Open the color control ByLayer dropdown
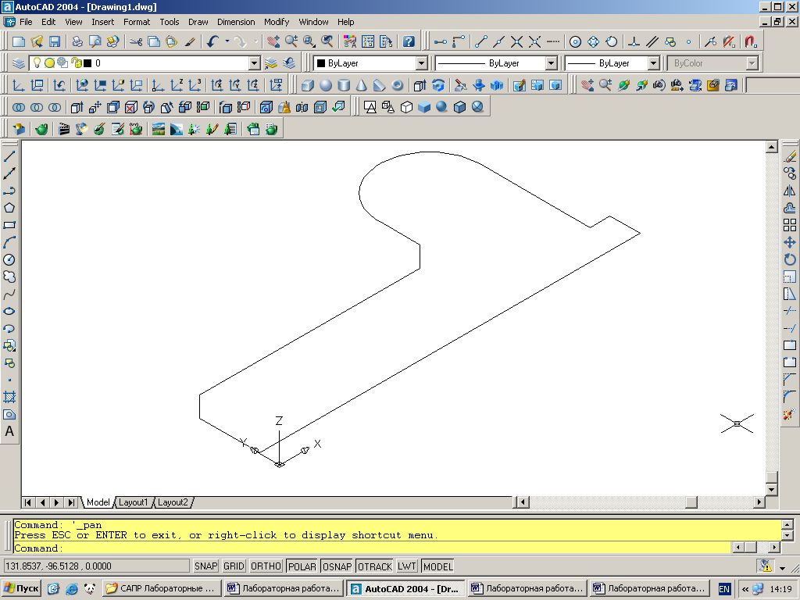Screen dimensions: 800x600 click(x=421, y=63)
